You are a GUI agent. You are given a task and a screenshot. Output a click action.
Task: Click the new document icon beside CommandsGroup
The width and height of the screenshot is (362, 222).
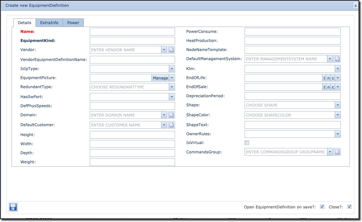337,152
